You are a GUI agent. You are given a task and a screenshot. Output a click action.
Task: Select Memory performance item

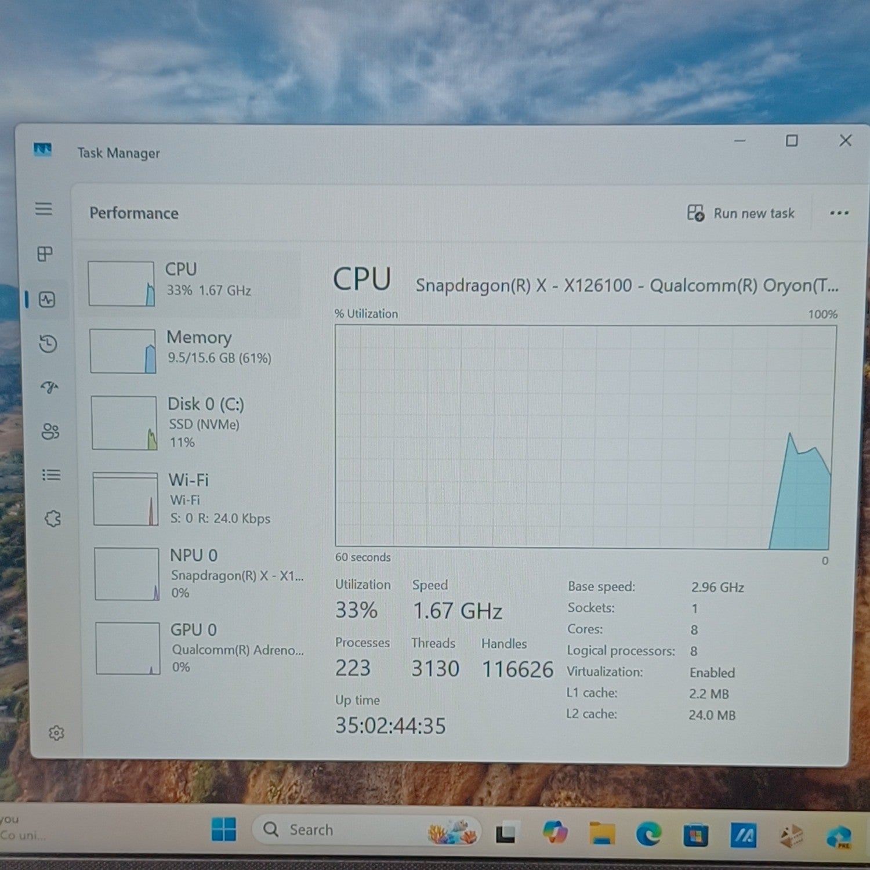click(193, 351)
